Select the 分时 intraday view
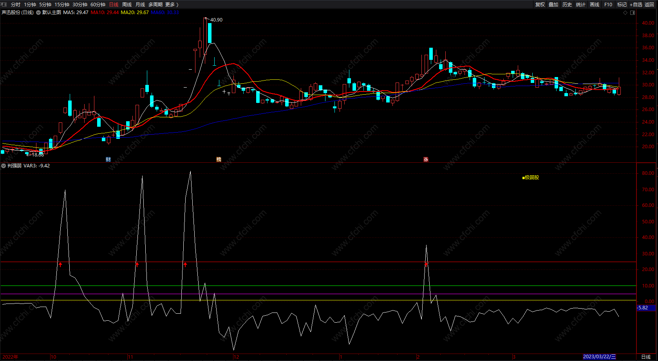Image resolution: width=658 pixels, height=361 pixels. (16, 4)
